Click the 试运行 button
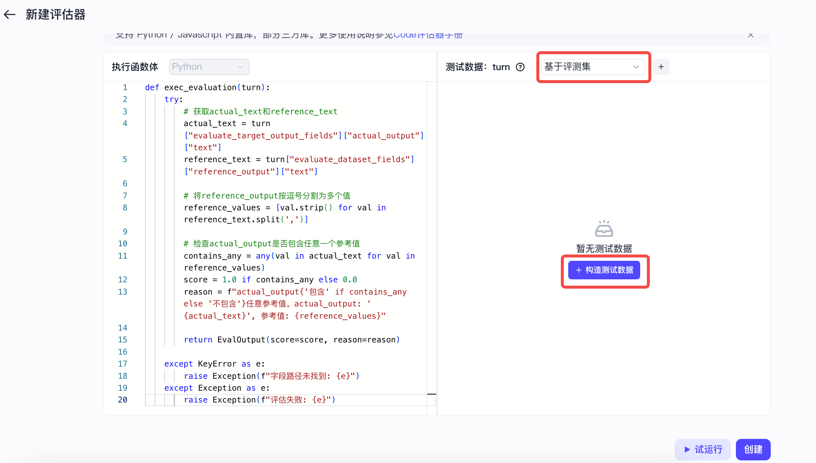The height and width of the screenshot is (463, 816). 703,449
